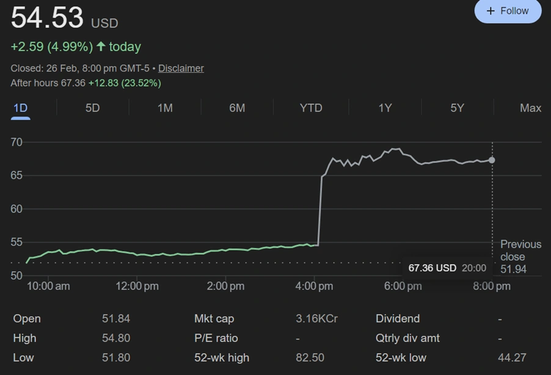Screen dimensions: 551x375
Task: Show the 1M chart range
Action: point(165,108)
